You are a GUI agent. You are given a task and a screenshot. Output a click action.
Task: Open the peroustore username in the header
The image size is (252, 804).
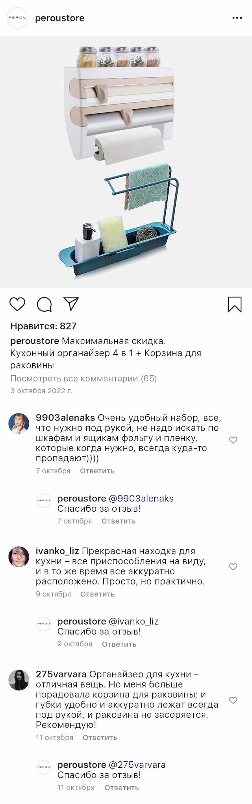[x=60, y=18]
